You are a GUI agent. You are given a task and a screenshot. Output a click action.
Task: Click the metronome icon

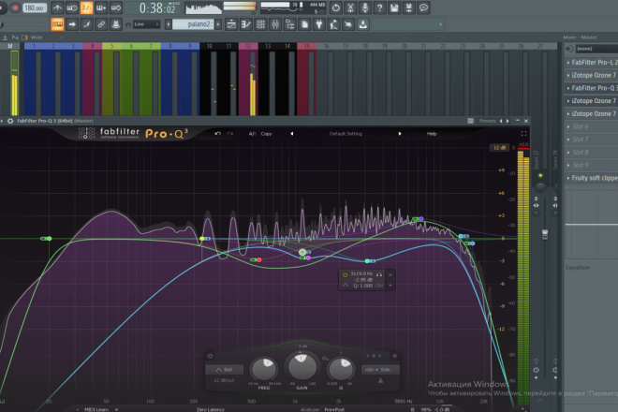(x=57, y=7)
